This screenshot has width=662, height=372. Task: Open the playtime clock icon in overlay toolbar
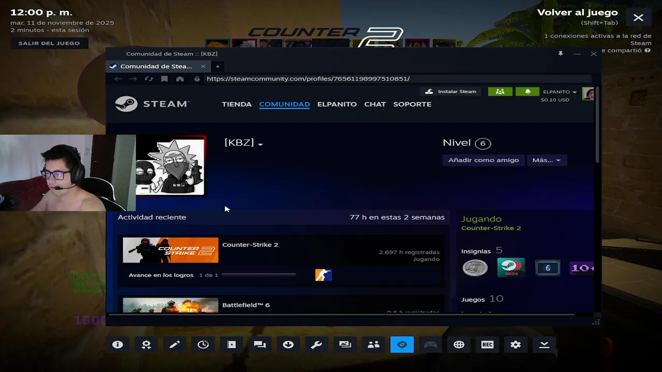tap(203, 345)
